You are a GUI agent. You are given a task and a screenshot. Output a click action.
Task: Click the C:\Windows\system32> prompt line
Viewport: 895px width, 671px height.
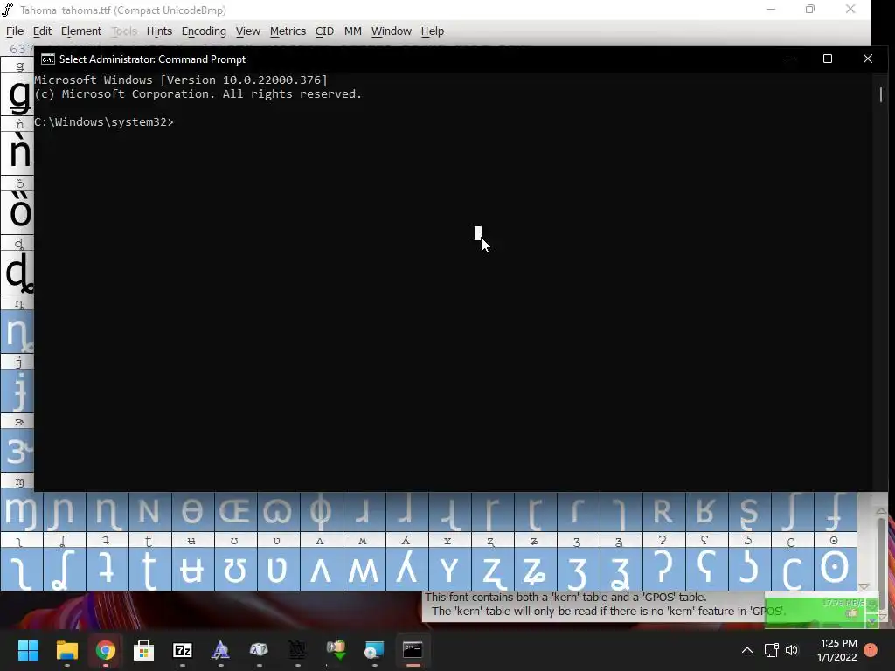[x=104, y=122]
